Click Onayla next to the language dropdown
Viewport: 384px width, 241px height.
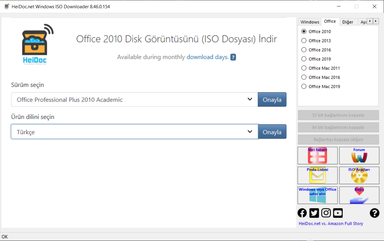point(272,132)
